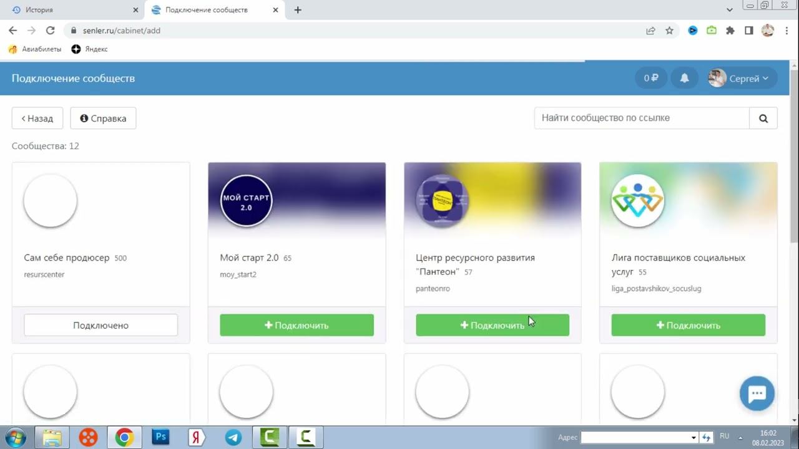Viewport: 799px width, 449px height.
Task: Expand the tab search dropdown arrow
Action: coord(730,10)
